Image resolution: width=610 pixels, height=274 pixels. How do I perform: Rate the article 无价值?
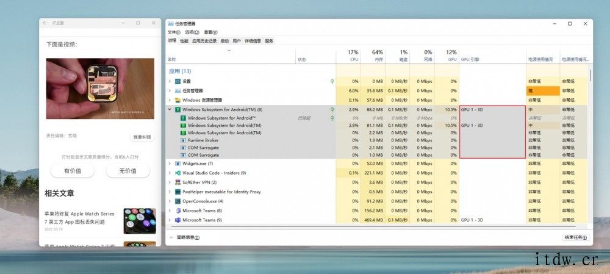(127, 170)
